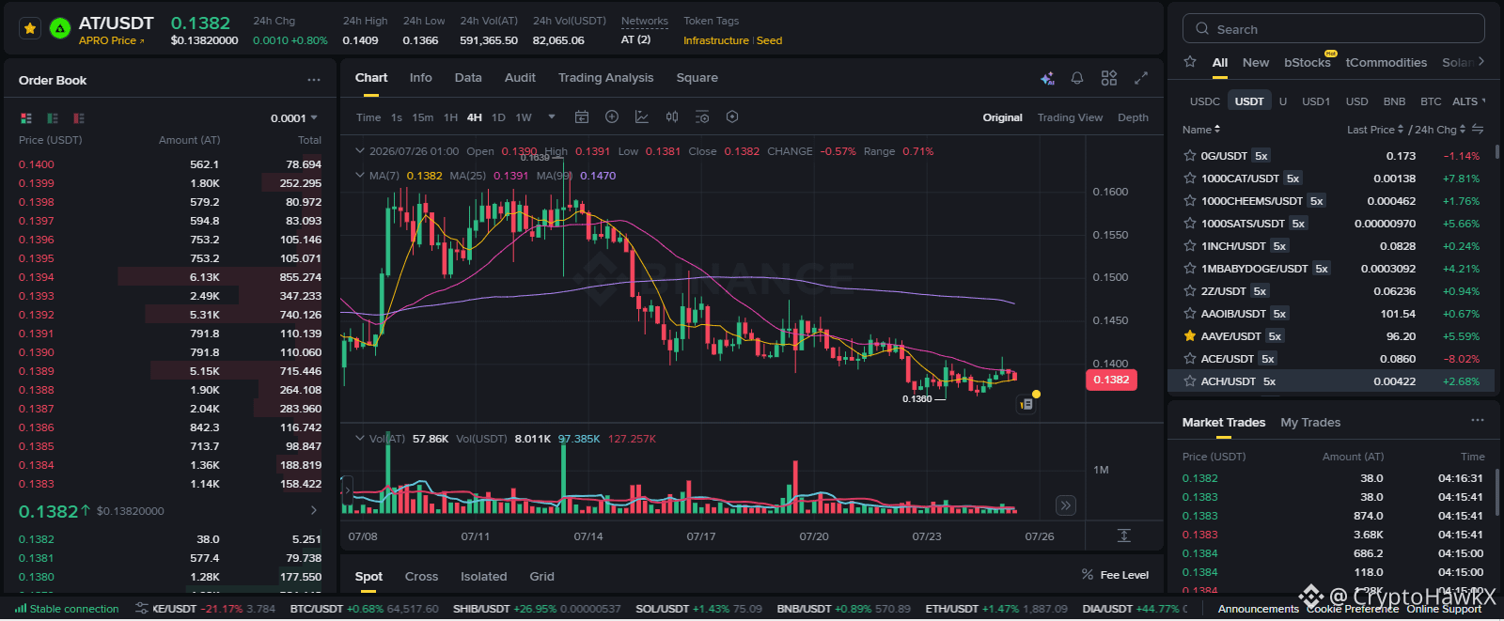Open the Square tab
The height and width of the screenshot is (621, 1504).
pyautogui.click(x=697, y=78)
